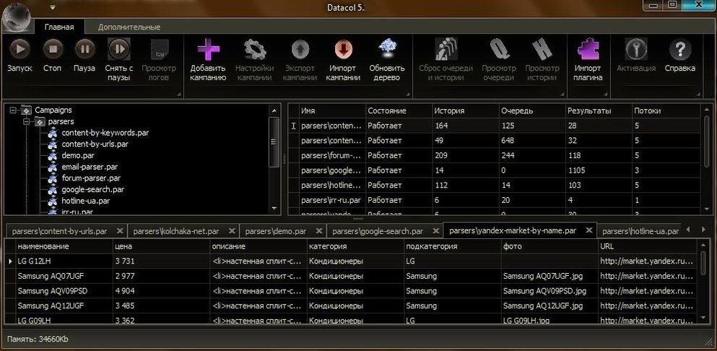Open the Справка help icon
717x351 pixels.
[679, 49]
